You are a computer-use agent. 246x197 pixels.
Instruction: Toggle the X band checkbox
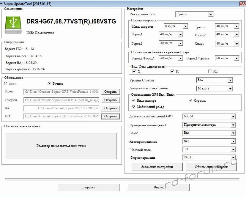click(134, 72)
